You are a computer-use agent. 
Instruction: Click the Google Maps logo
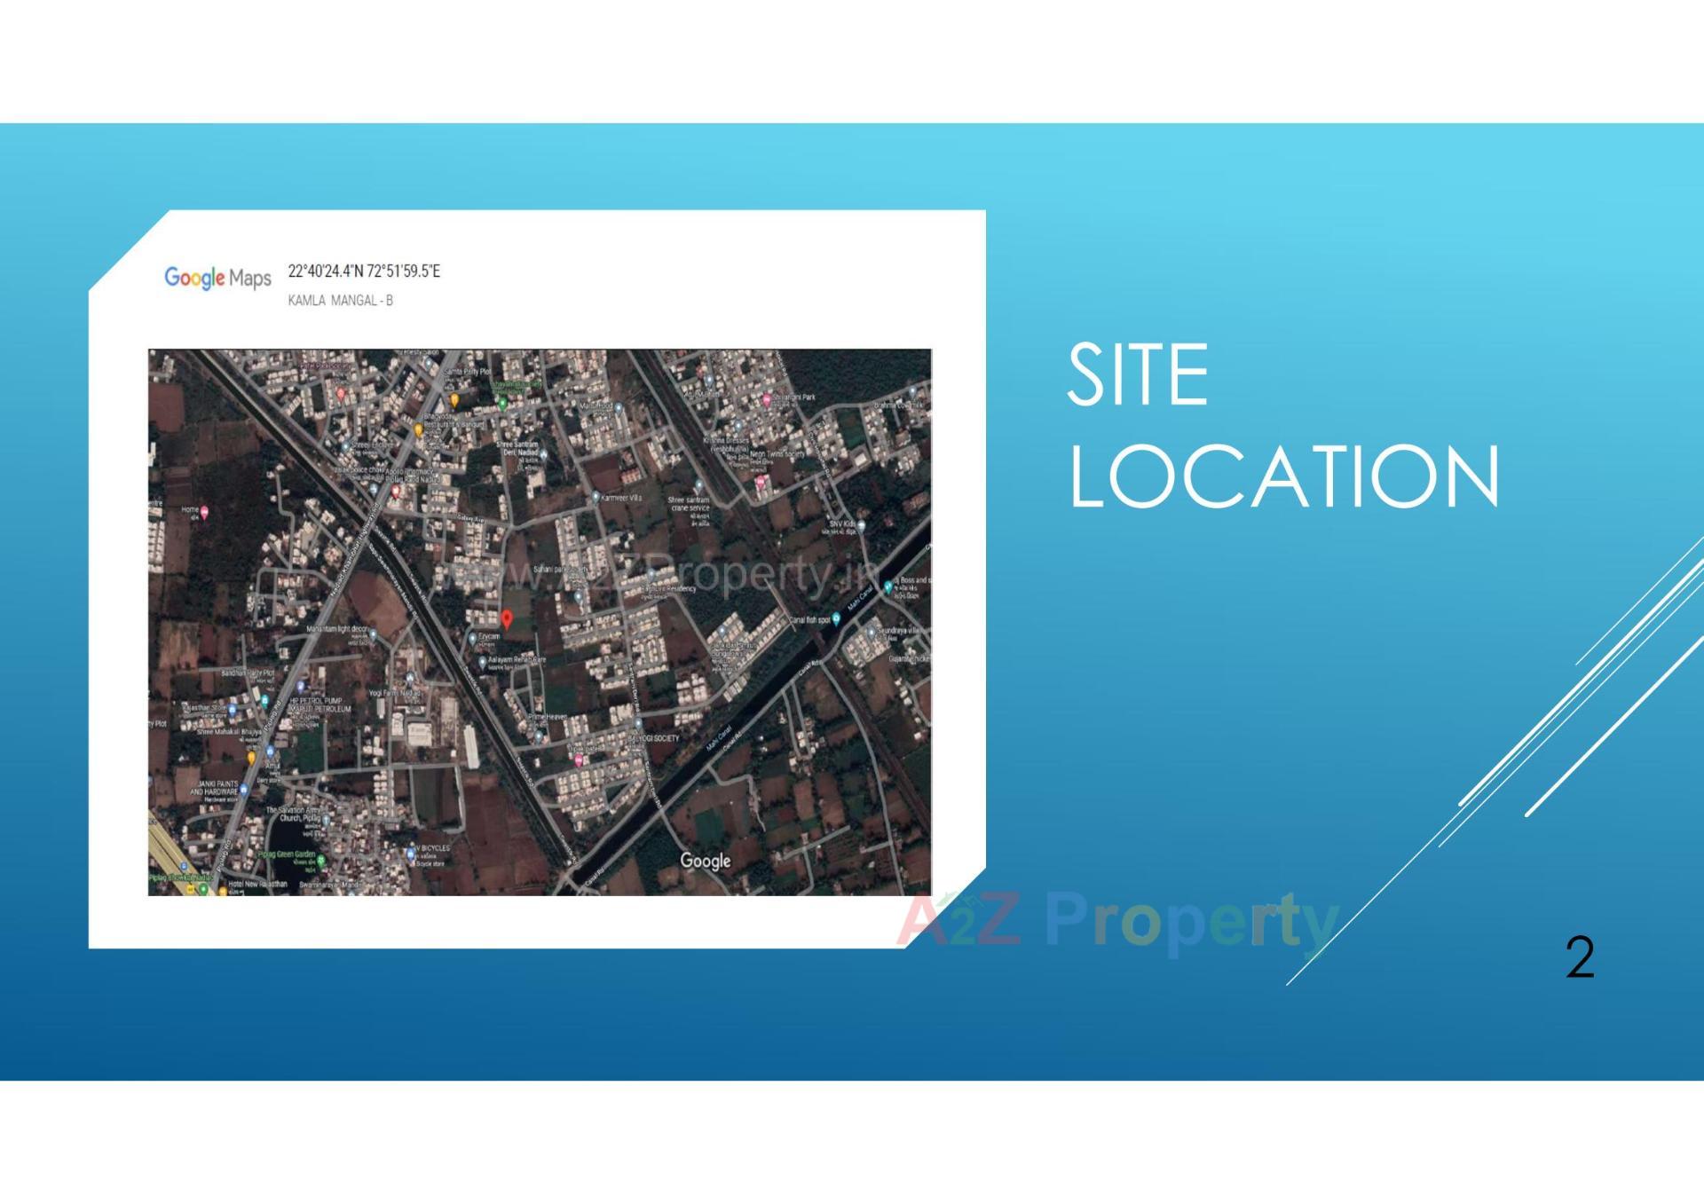coord(217,278)
